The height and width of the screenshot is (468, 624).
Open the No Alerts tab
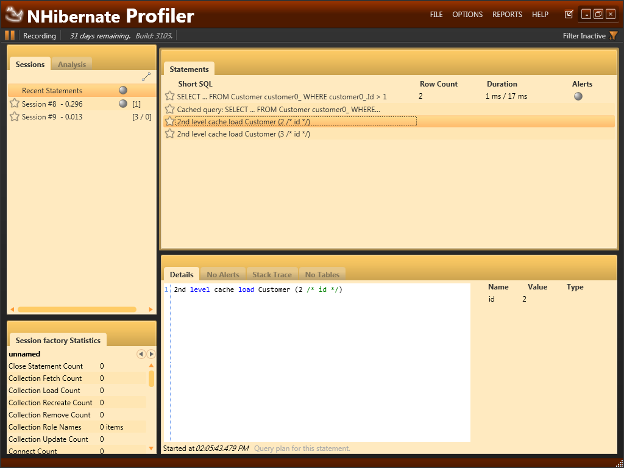(x=223, y=274)
